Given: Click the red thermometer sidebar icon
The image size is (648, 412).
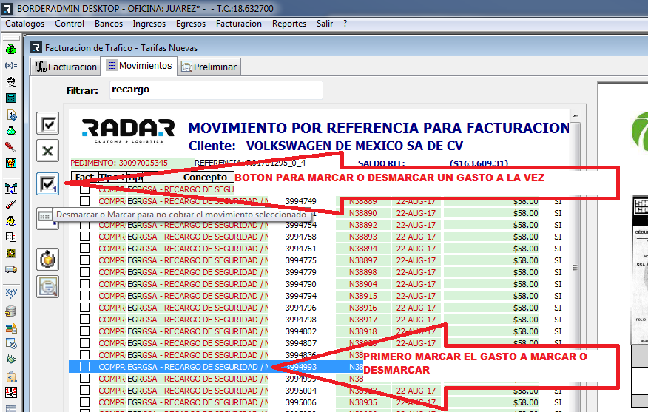Looking at the screenshot, I should point(11,204).
